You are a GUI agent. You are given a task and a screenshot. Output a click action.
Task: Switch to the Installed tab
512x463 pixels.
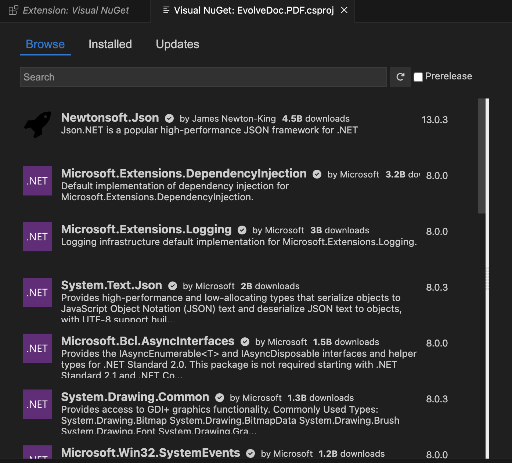(110, 44)
